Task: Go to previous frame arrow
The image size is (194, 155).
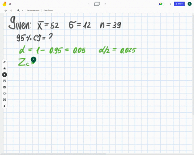Action: (x=89, y=4)
